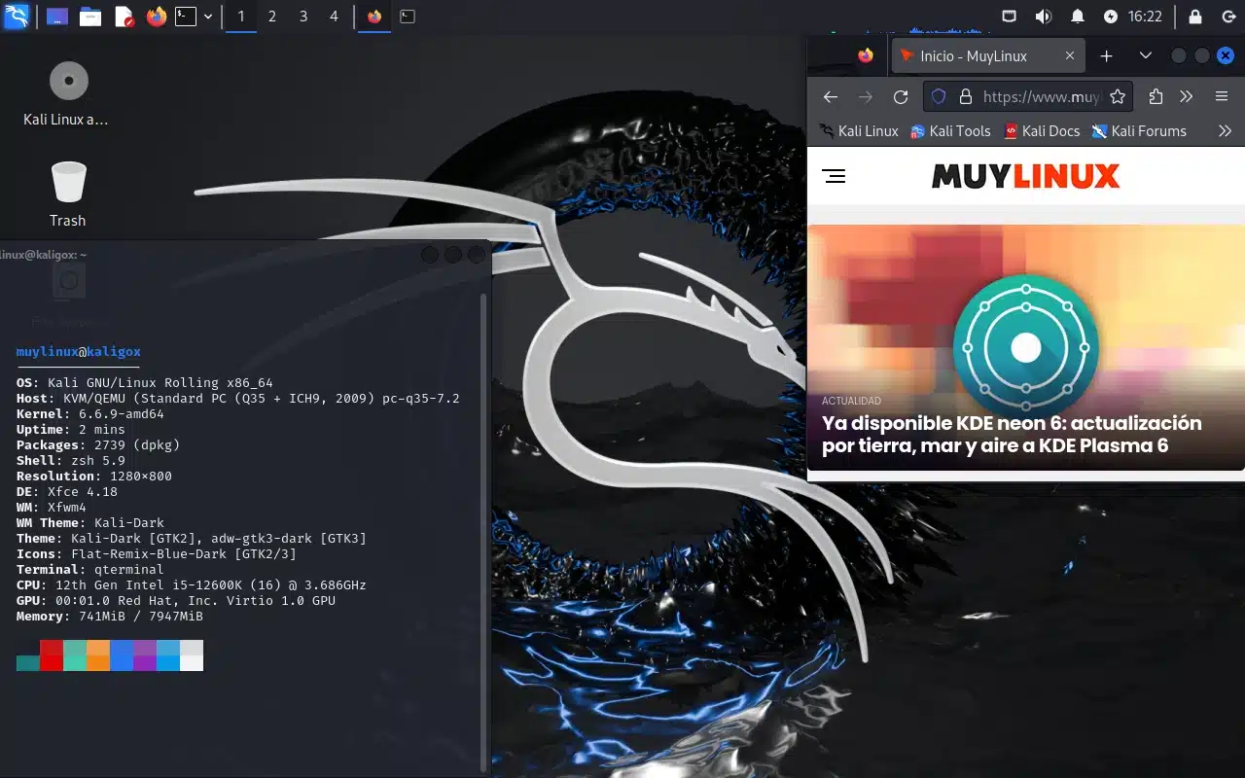Click the Firefox View button in Firefox
Screen dimensions: 1245x778
coord(866,55)
